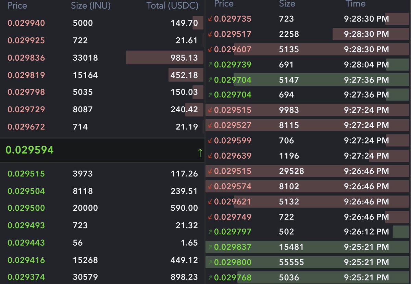The width and height of the screenshot is (411, 284).
Task: Click ask size 33018
Action: [x=85, y=58]
